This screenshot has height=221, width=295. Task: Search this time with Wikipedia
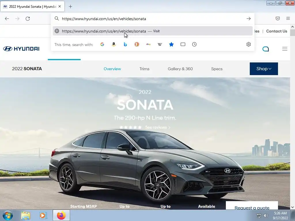coord(160,44)
